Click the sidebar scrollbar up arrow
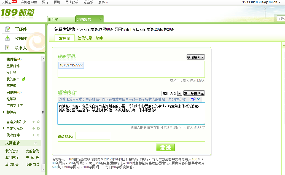Viewport: 285px width, 175px height. pos(43,58)
